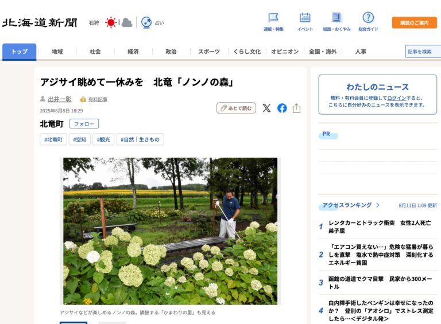Viewport: 441px width, 324px height.
Task: Select the #観光 tag
Action: [103, 139]
